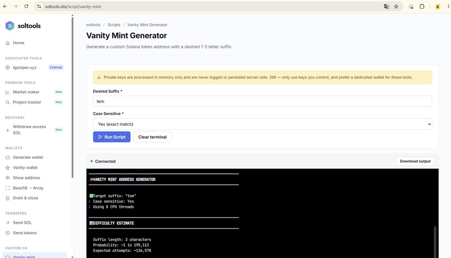The image size is (451, 258).
Task: Open the browser extensions puzzle icon
Action: click(x=422, y=6)
